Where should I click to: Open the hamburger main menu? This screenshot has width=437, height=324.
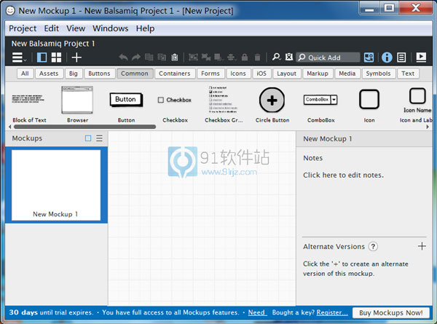pyautogui.click(x=18, y=58)
